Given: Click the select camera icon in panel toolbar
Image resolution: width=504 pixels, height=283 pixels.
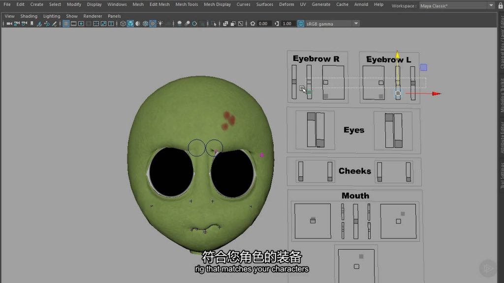Looking at the screenshot, I should coord(9,24).
